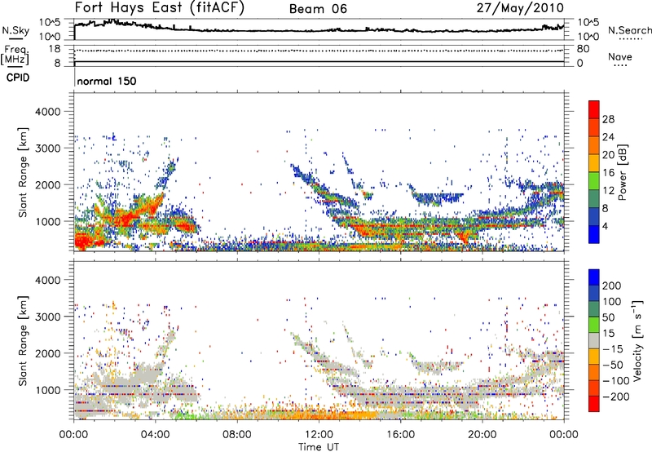Click the '-50' velocity scale value
The image size is (652, 452).
[613, 365]
